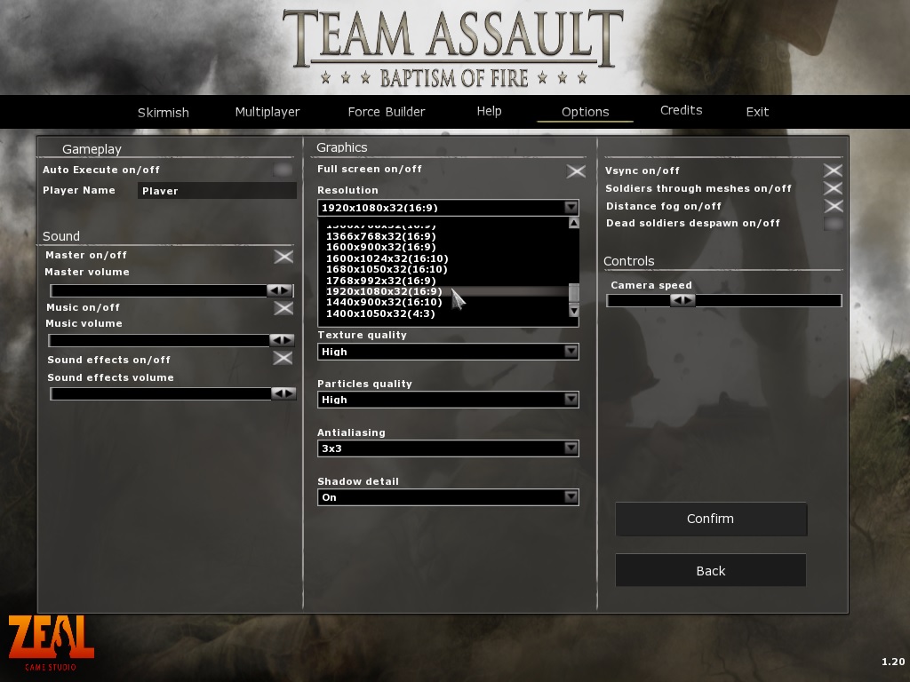910x682 pixels.
Task: Open Shadow detail dropdown
Action: click(571, 496)
